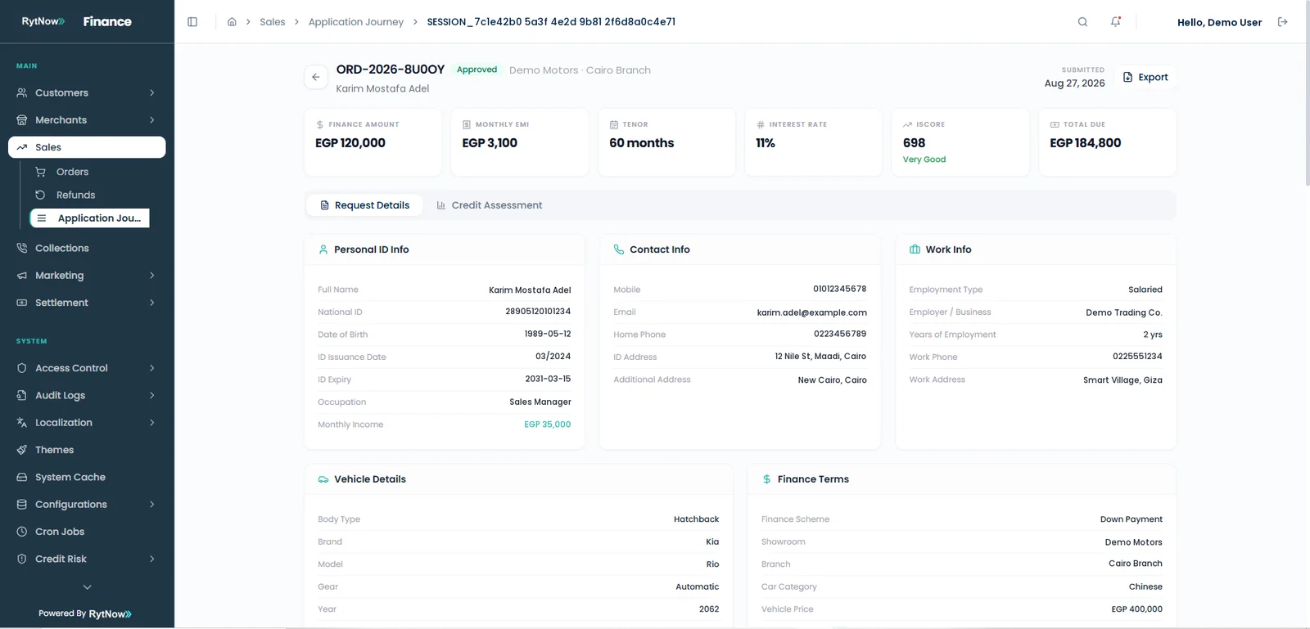This screenshot has height=629, width=1310.
Task: Switch to Credit Assessment tab
Action: (489, 205)
